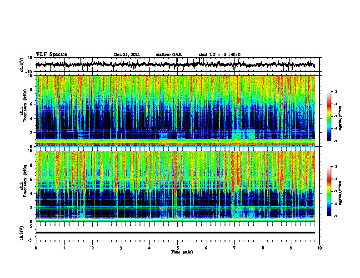Image resolution: width=360 pixels, height=278 pixels.
Task: Click the "-7" label on ch.1 colorbar
Action: click(x=335, y=141)
